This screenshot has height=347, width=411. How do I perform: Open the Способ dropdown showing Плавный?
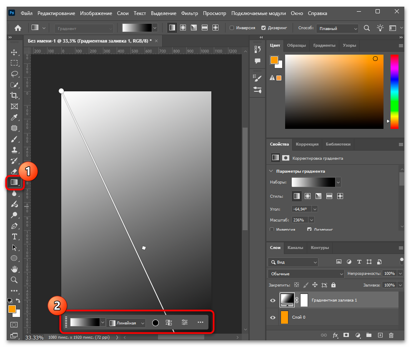click(x=337, y=28)
